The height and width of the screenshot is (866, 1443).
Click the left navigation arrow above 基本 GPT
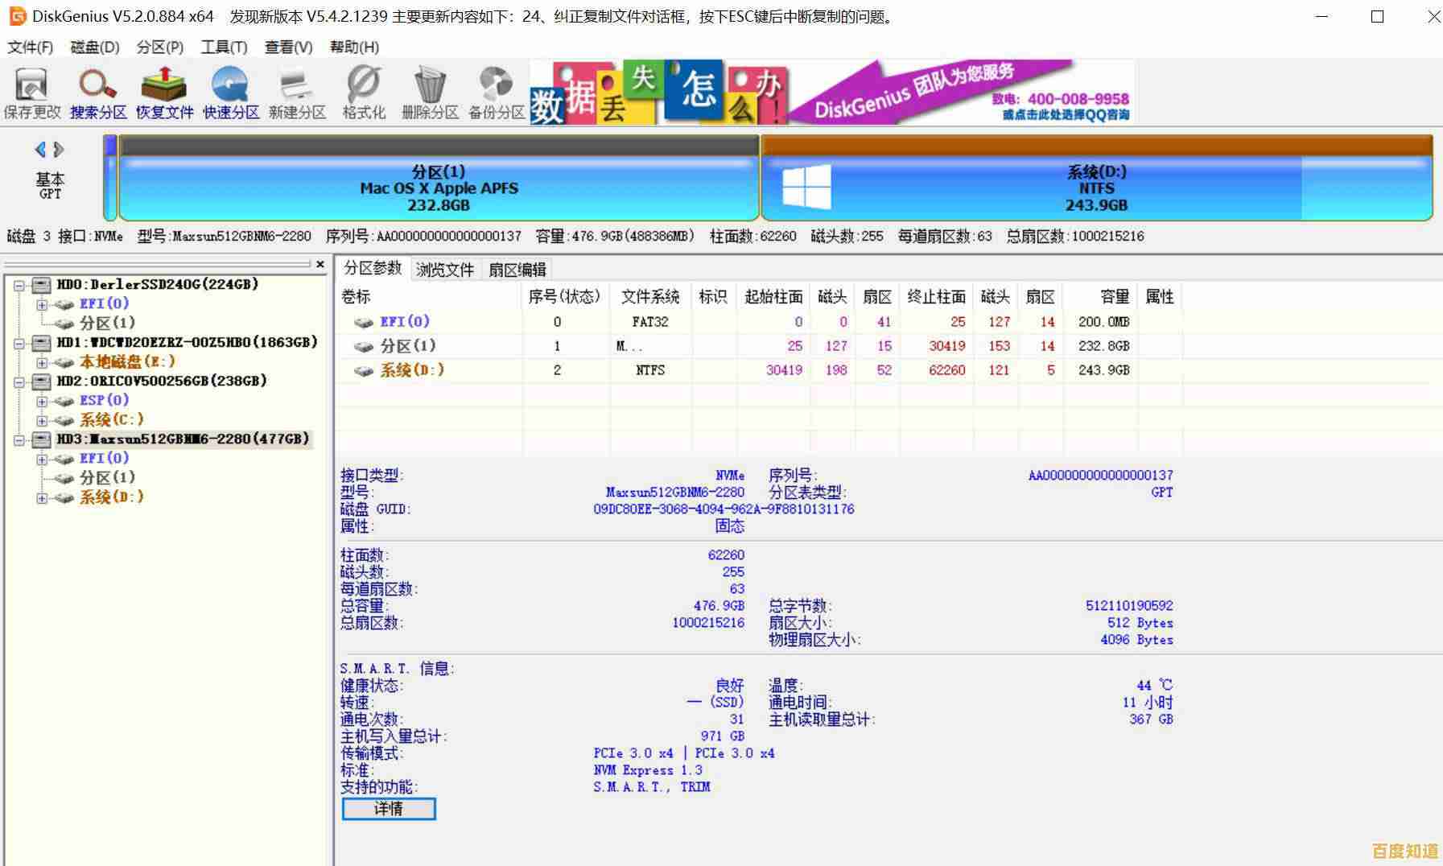pos(39,149)
